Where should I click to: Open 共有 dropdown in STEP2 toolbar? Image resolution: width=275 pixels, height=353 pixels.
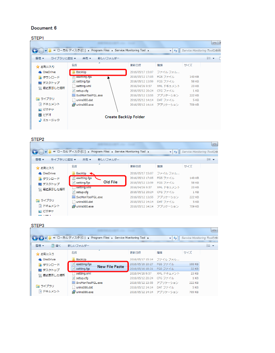coord(87,159)
